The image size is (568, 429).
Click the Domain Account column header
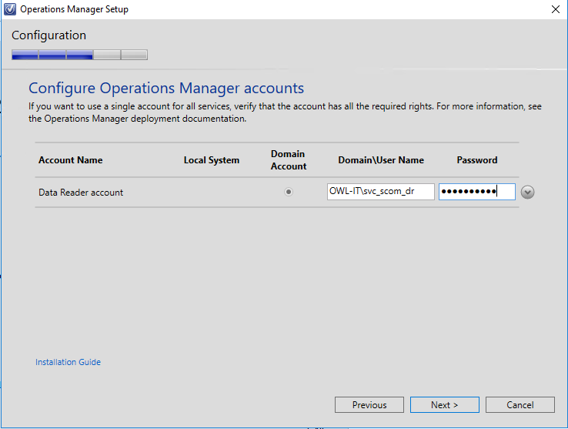[289, 160]
